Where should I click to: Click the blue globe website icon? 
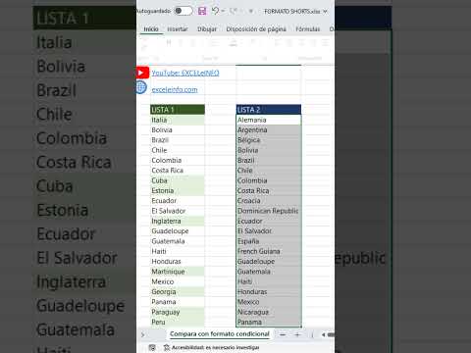[x=141, y=87]
